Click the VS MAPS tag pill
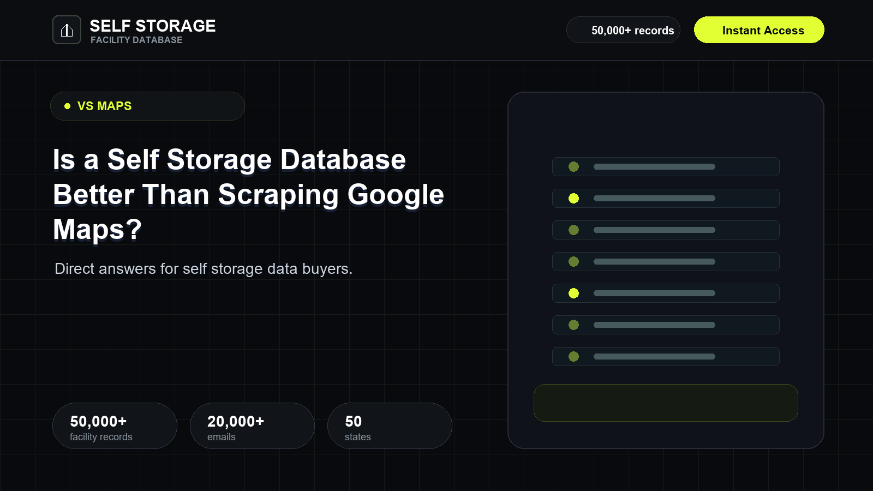Screen dimensions: 873x491 pos(147,106)
